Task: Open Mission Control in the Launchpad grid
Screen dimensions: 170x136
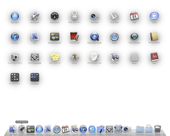Action: (x=55, y=36)
